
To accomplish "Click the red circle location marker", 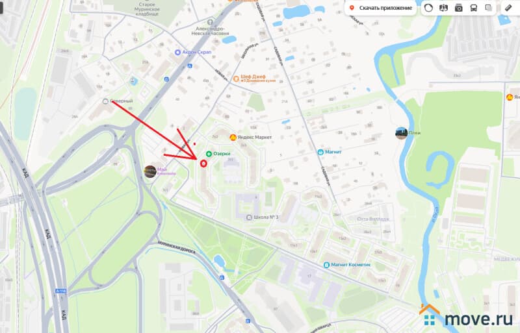I will tap(203, 163).
